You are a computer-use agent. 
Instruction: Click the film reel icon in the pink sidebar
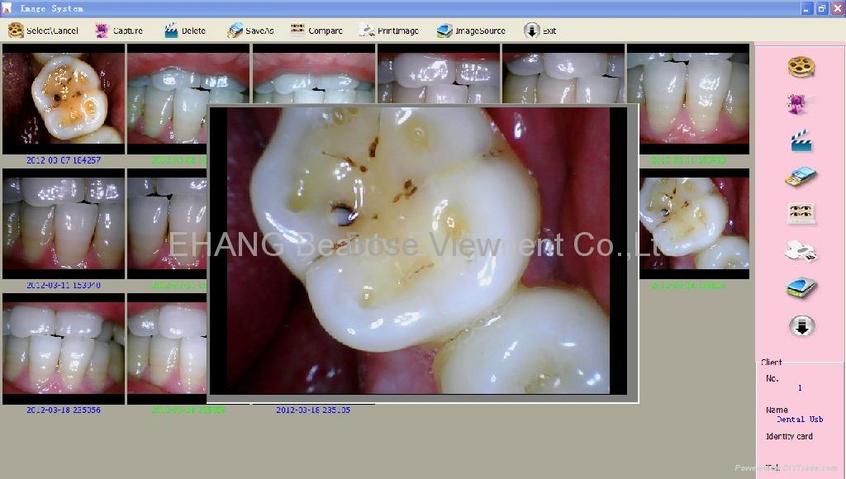tap(801, 67)
